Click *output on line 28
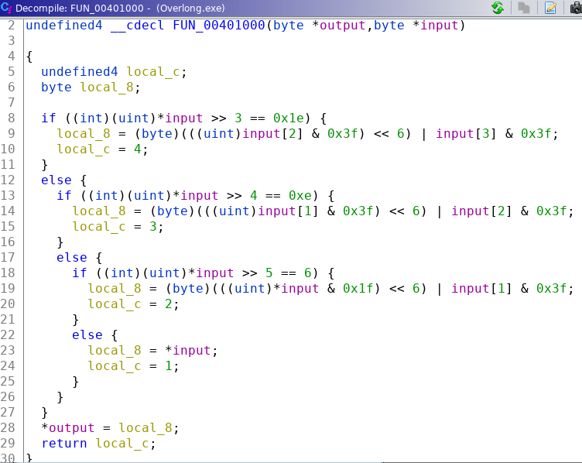The width and height of the screenshot is (582, 463). tap(68, 428)
